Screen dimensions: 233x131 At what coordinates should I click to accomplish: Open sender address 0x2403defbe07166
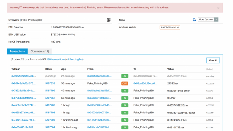99,113
